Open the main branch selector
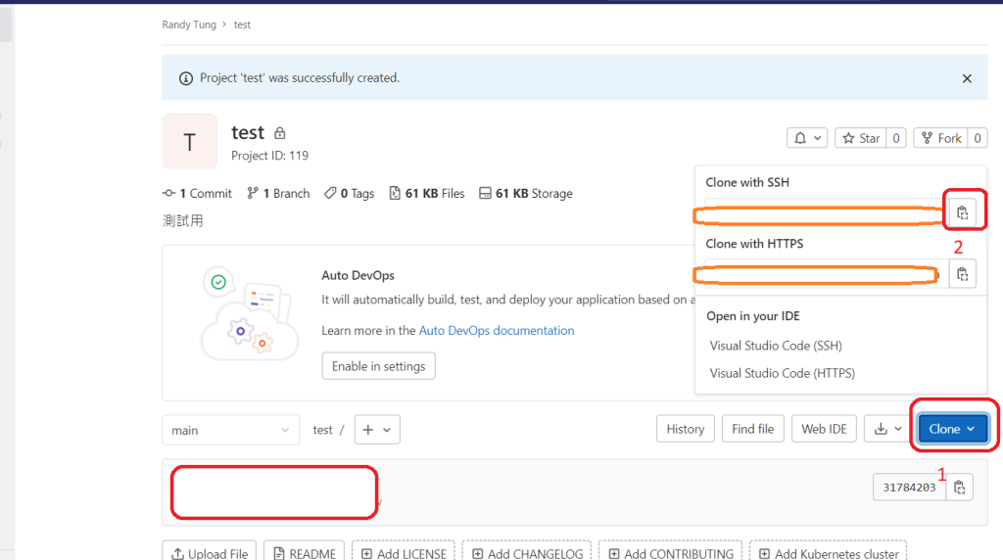 230,430
